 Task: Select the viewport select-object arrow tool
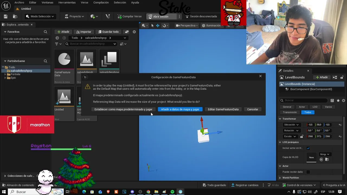[x=152, y=25]
